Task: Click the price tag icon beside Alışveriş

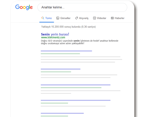Action: tap(76, 18)
